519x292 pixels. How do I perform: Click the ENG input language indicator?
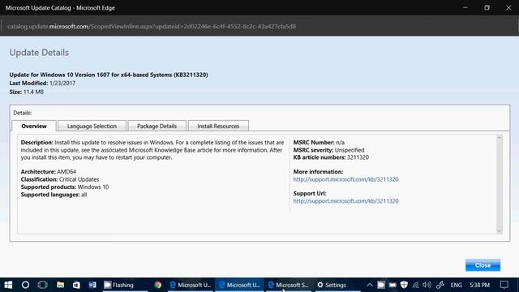[456, 285]
